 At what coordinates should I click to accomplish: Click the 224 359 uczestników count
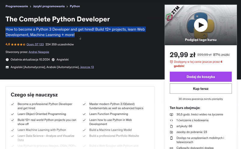(x=59, y=45)
